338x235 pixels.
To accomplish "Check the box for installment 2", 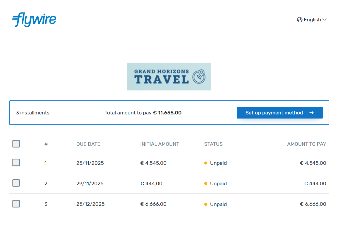I will click(16, 183).
